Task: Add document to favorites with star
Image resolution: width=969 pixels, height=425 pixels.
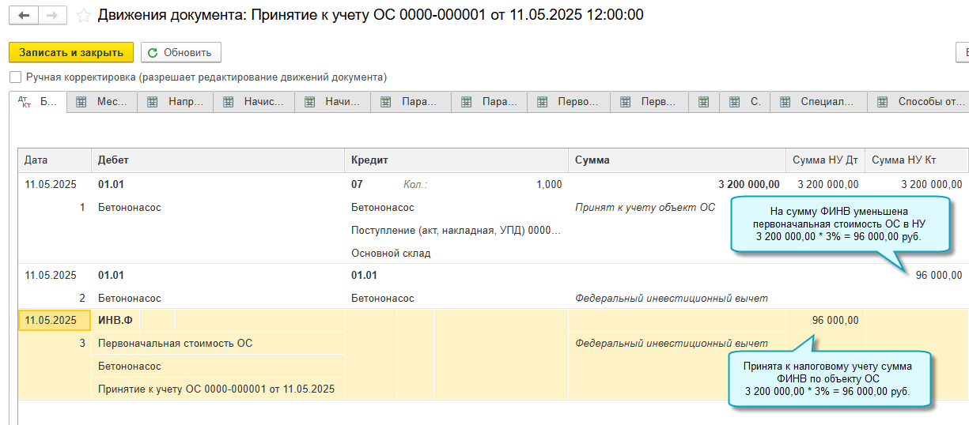Action: (84, 16)
